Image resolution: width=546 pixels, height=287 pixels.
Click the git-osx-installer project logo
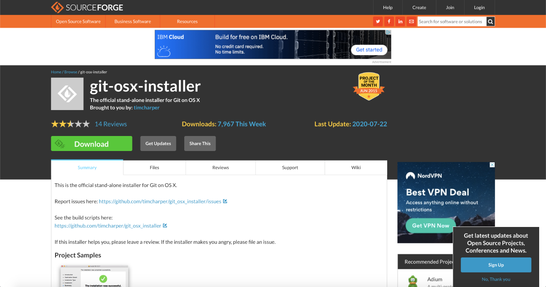pos(67,94)
